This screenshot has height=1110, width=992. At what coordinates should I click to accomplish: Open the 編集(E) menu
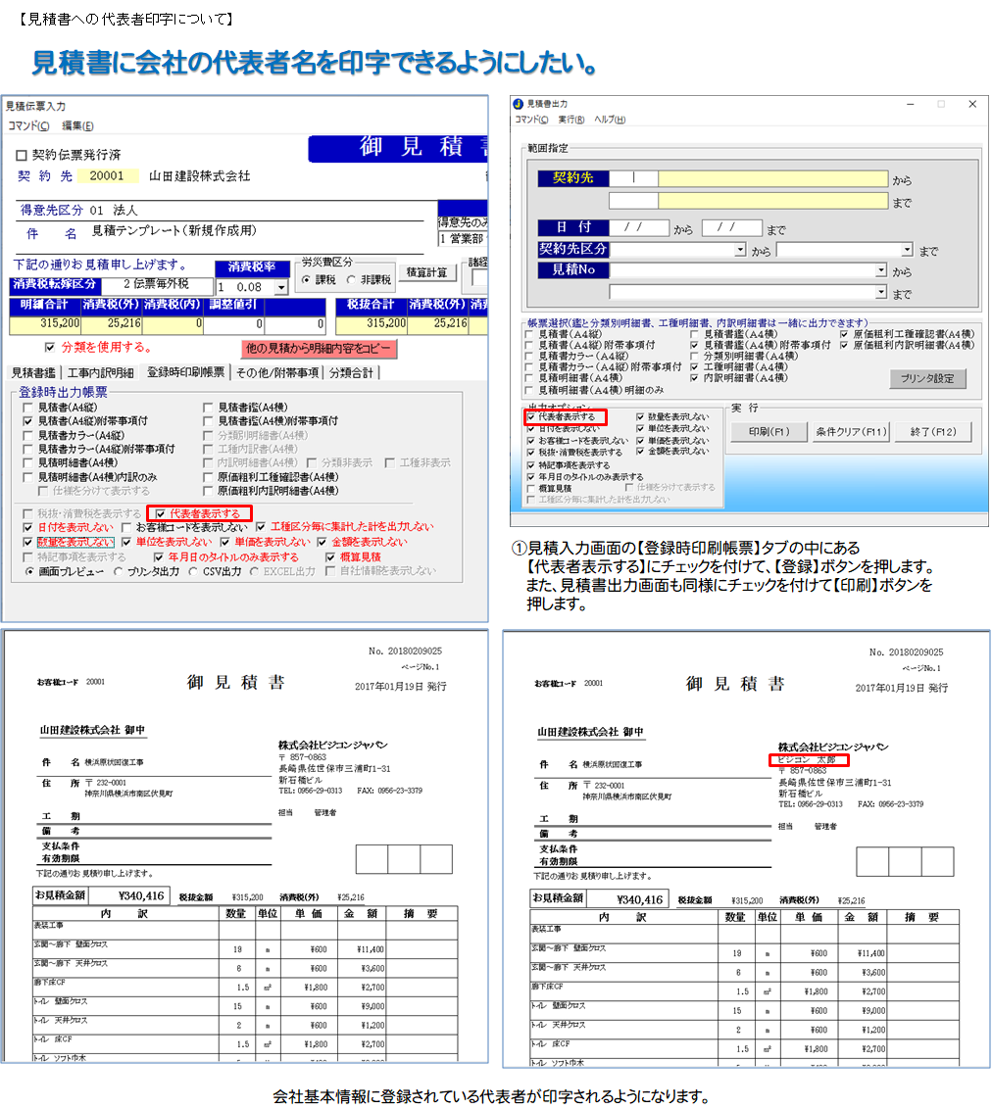[x=77, y=125]
